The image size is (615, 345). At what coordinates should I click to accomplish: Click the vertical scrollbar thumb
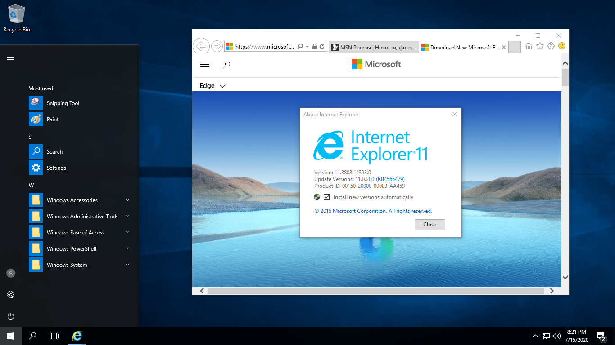(565, 77)
